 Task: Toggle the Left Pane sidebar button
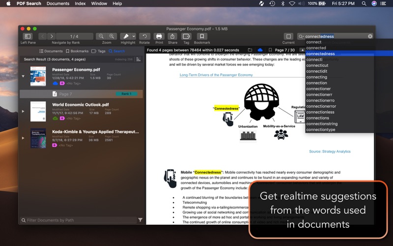pyautogui.click(x=28, y=36)
